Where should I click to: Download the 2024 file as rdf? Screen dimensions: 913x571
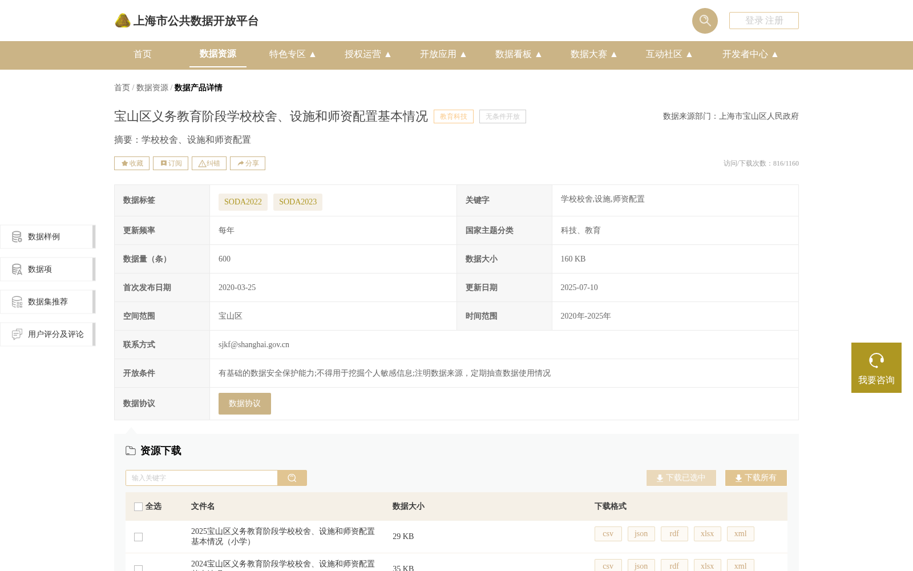[x=674, y=565]
